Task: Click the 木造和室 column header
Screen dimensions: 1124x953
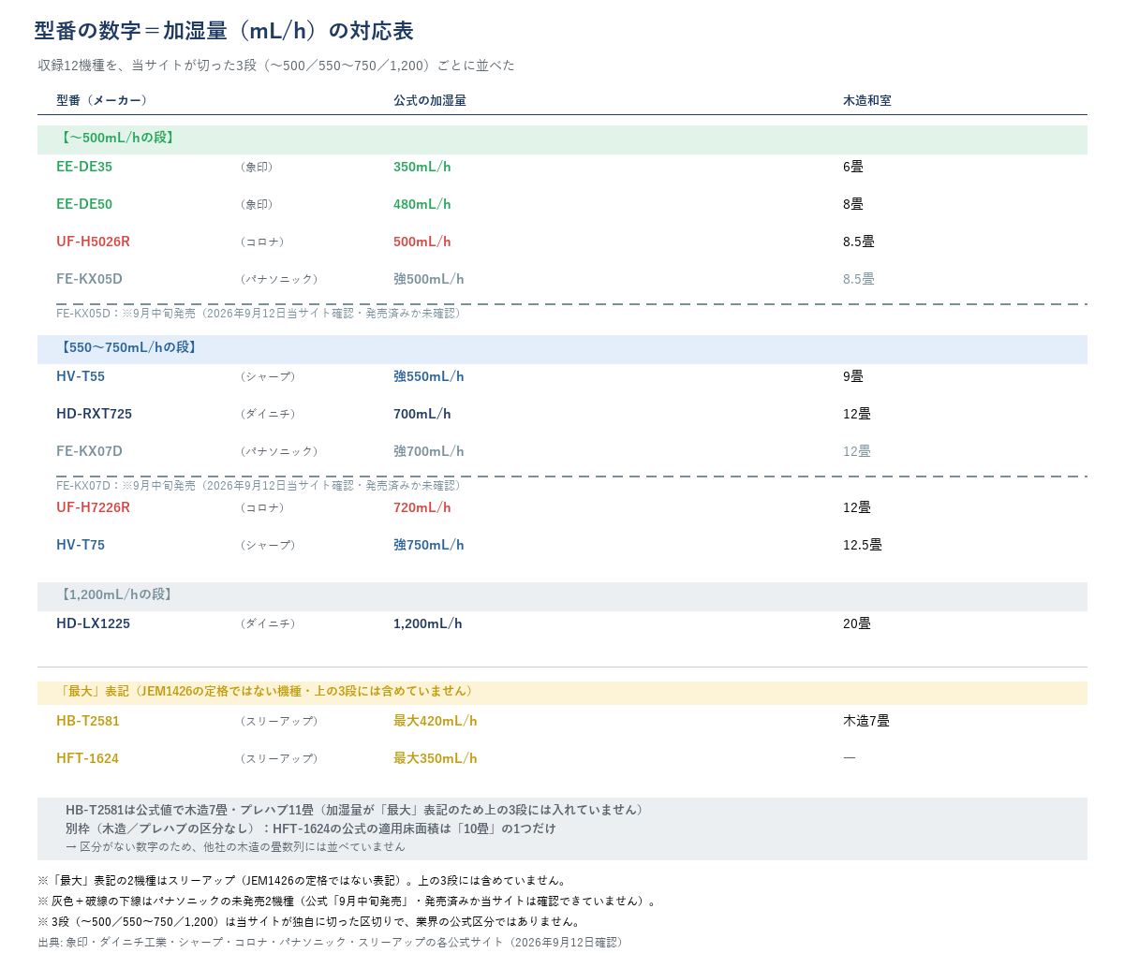Action: tap(867, 100)
